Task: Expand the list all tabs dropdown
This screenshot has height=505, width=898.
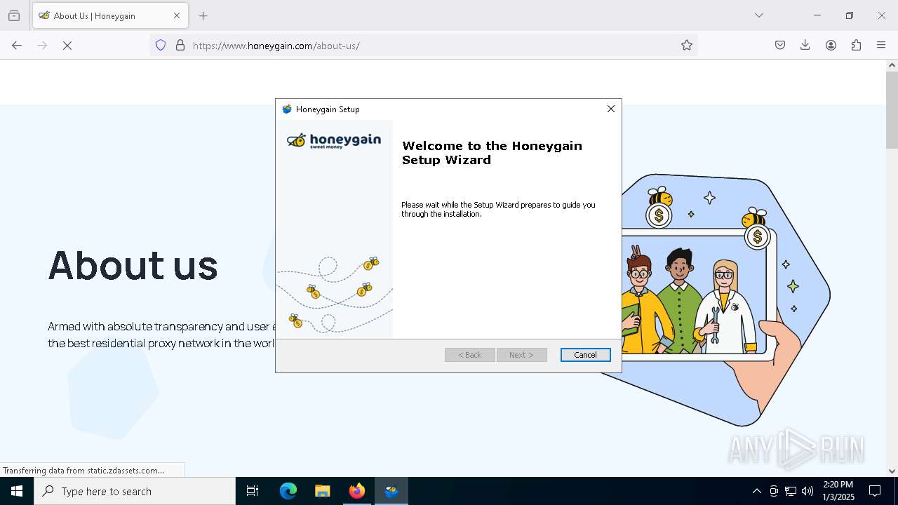Action: click(759, 15)
